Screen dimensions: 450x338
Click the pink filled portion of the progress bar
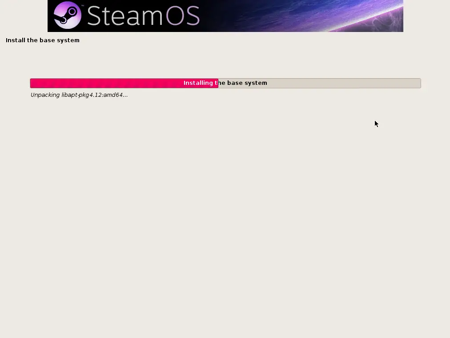tap(124, 83)
